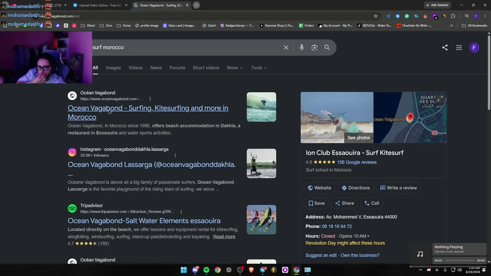Save the Ion Club Essaouira listing
491x276 pixels.
(x=316, y=203)
